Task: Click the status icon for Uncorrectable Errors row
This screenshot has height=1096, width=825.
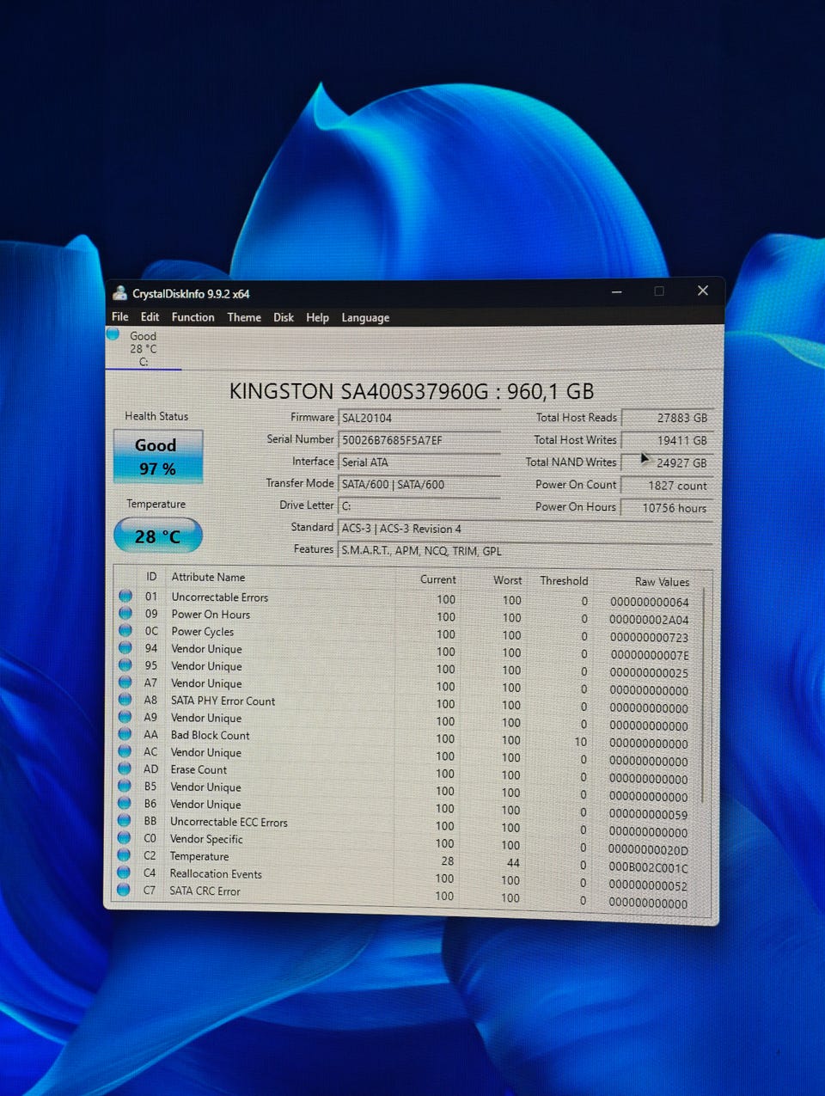Action: [125, 596]
